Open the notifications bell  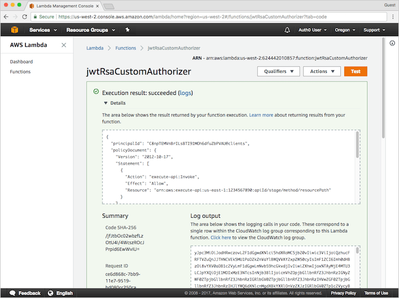pos(287,30)
